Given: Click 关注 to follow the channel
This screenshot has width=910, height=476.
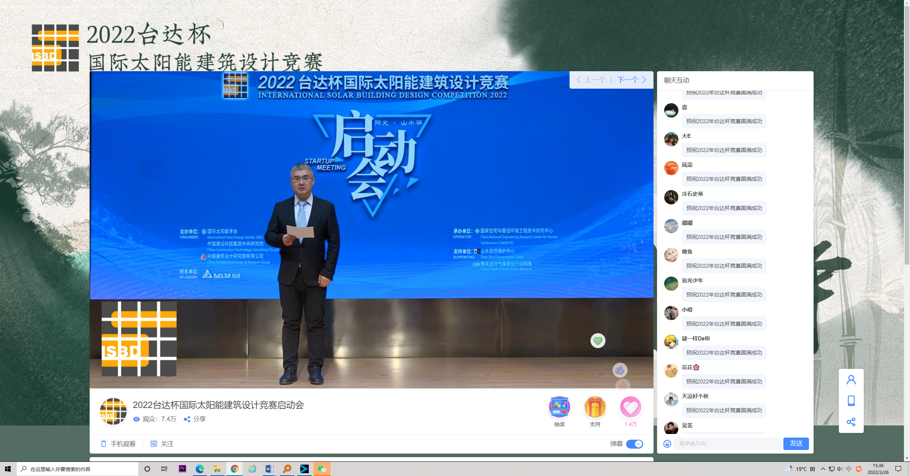Looking at the screenshot, I should (x=162, y=444).
